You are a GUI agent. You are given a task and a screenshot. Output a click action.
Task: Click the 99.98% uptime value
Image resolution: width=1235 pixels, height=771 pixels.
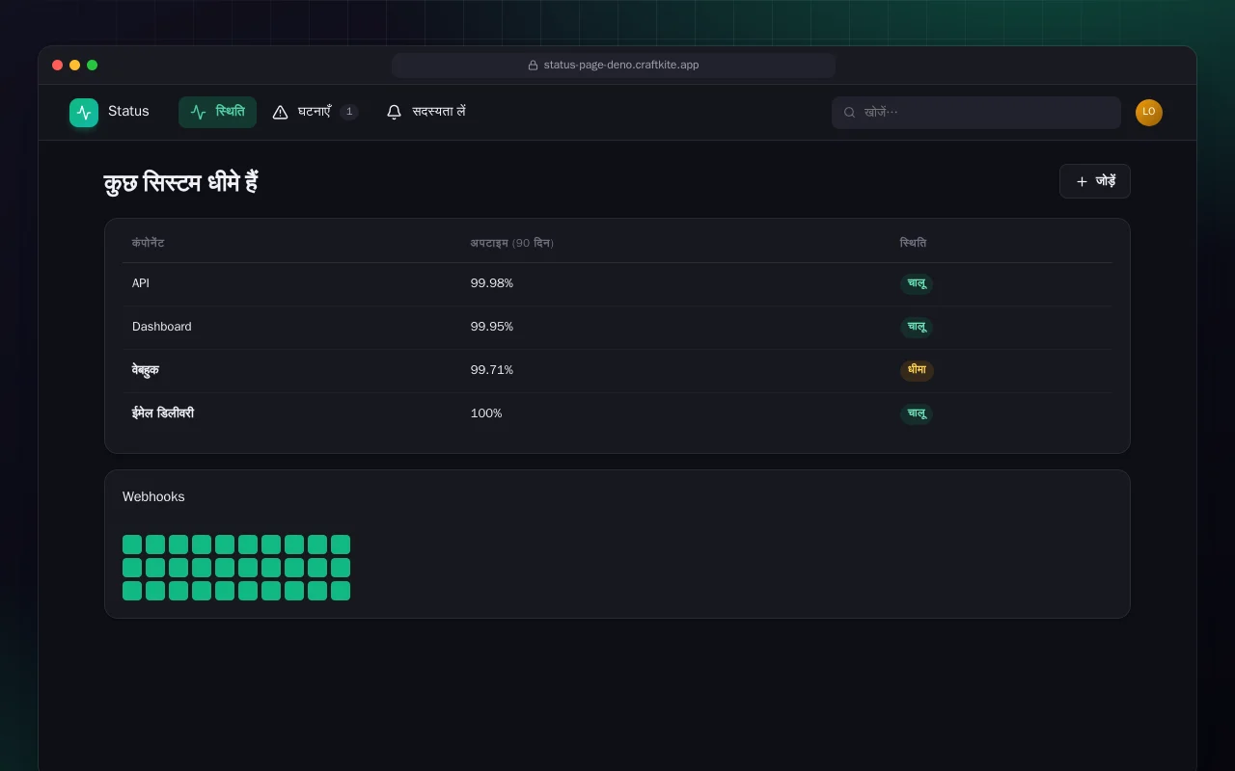tap(492, 283)
